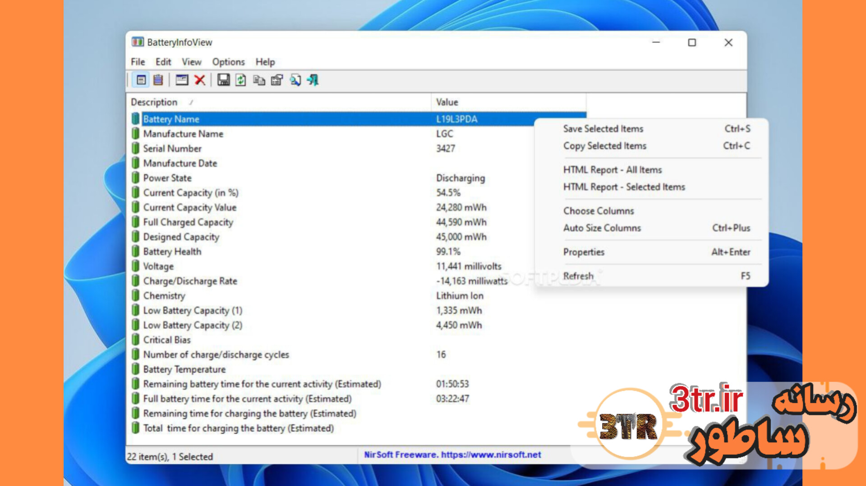This screenshot has height=486, width=866.
Task: Click the "44,590 mWh" value
Action: pyautogui.click(x=461, y=222)
